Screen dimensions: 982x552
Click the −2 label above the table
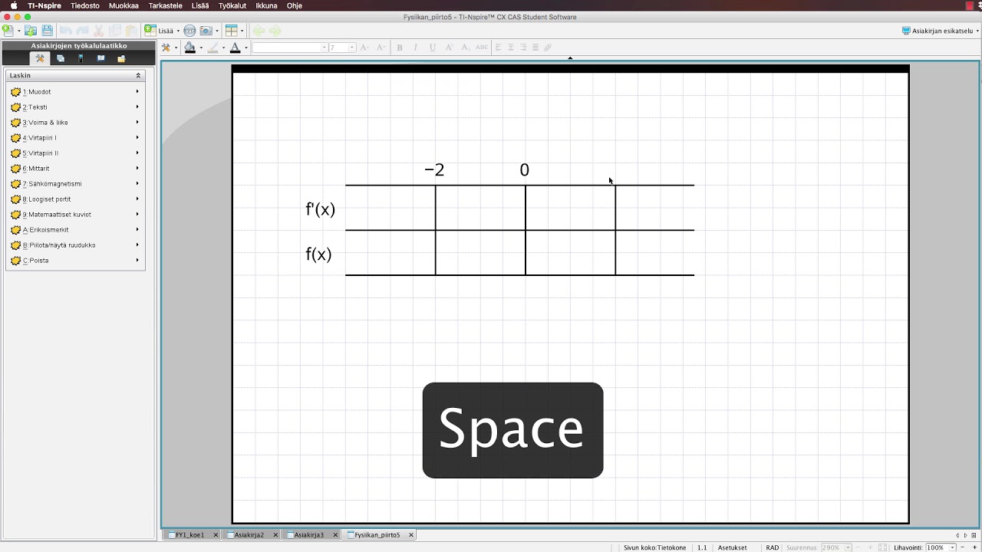coord(434,170)
